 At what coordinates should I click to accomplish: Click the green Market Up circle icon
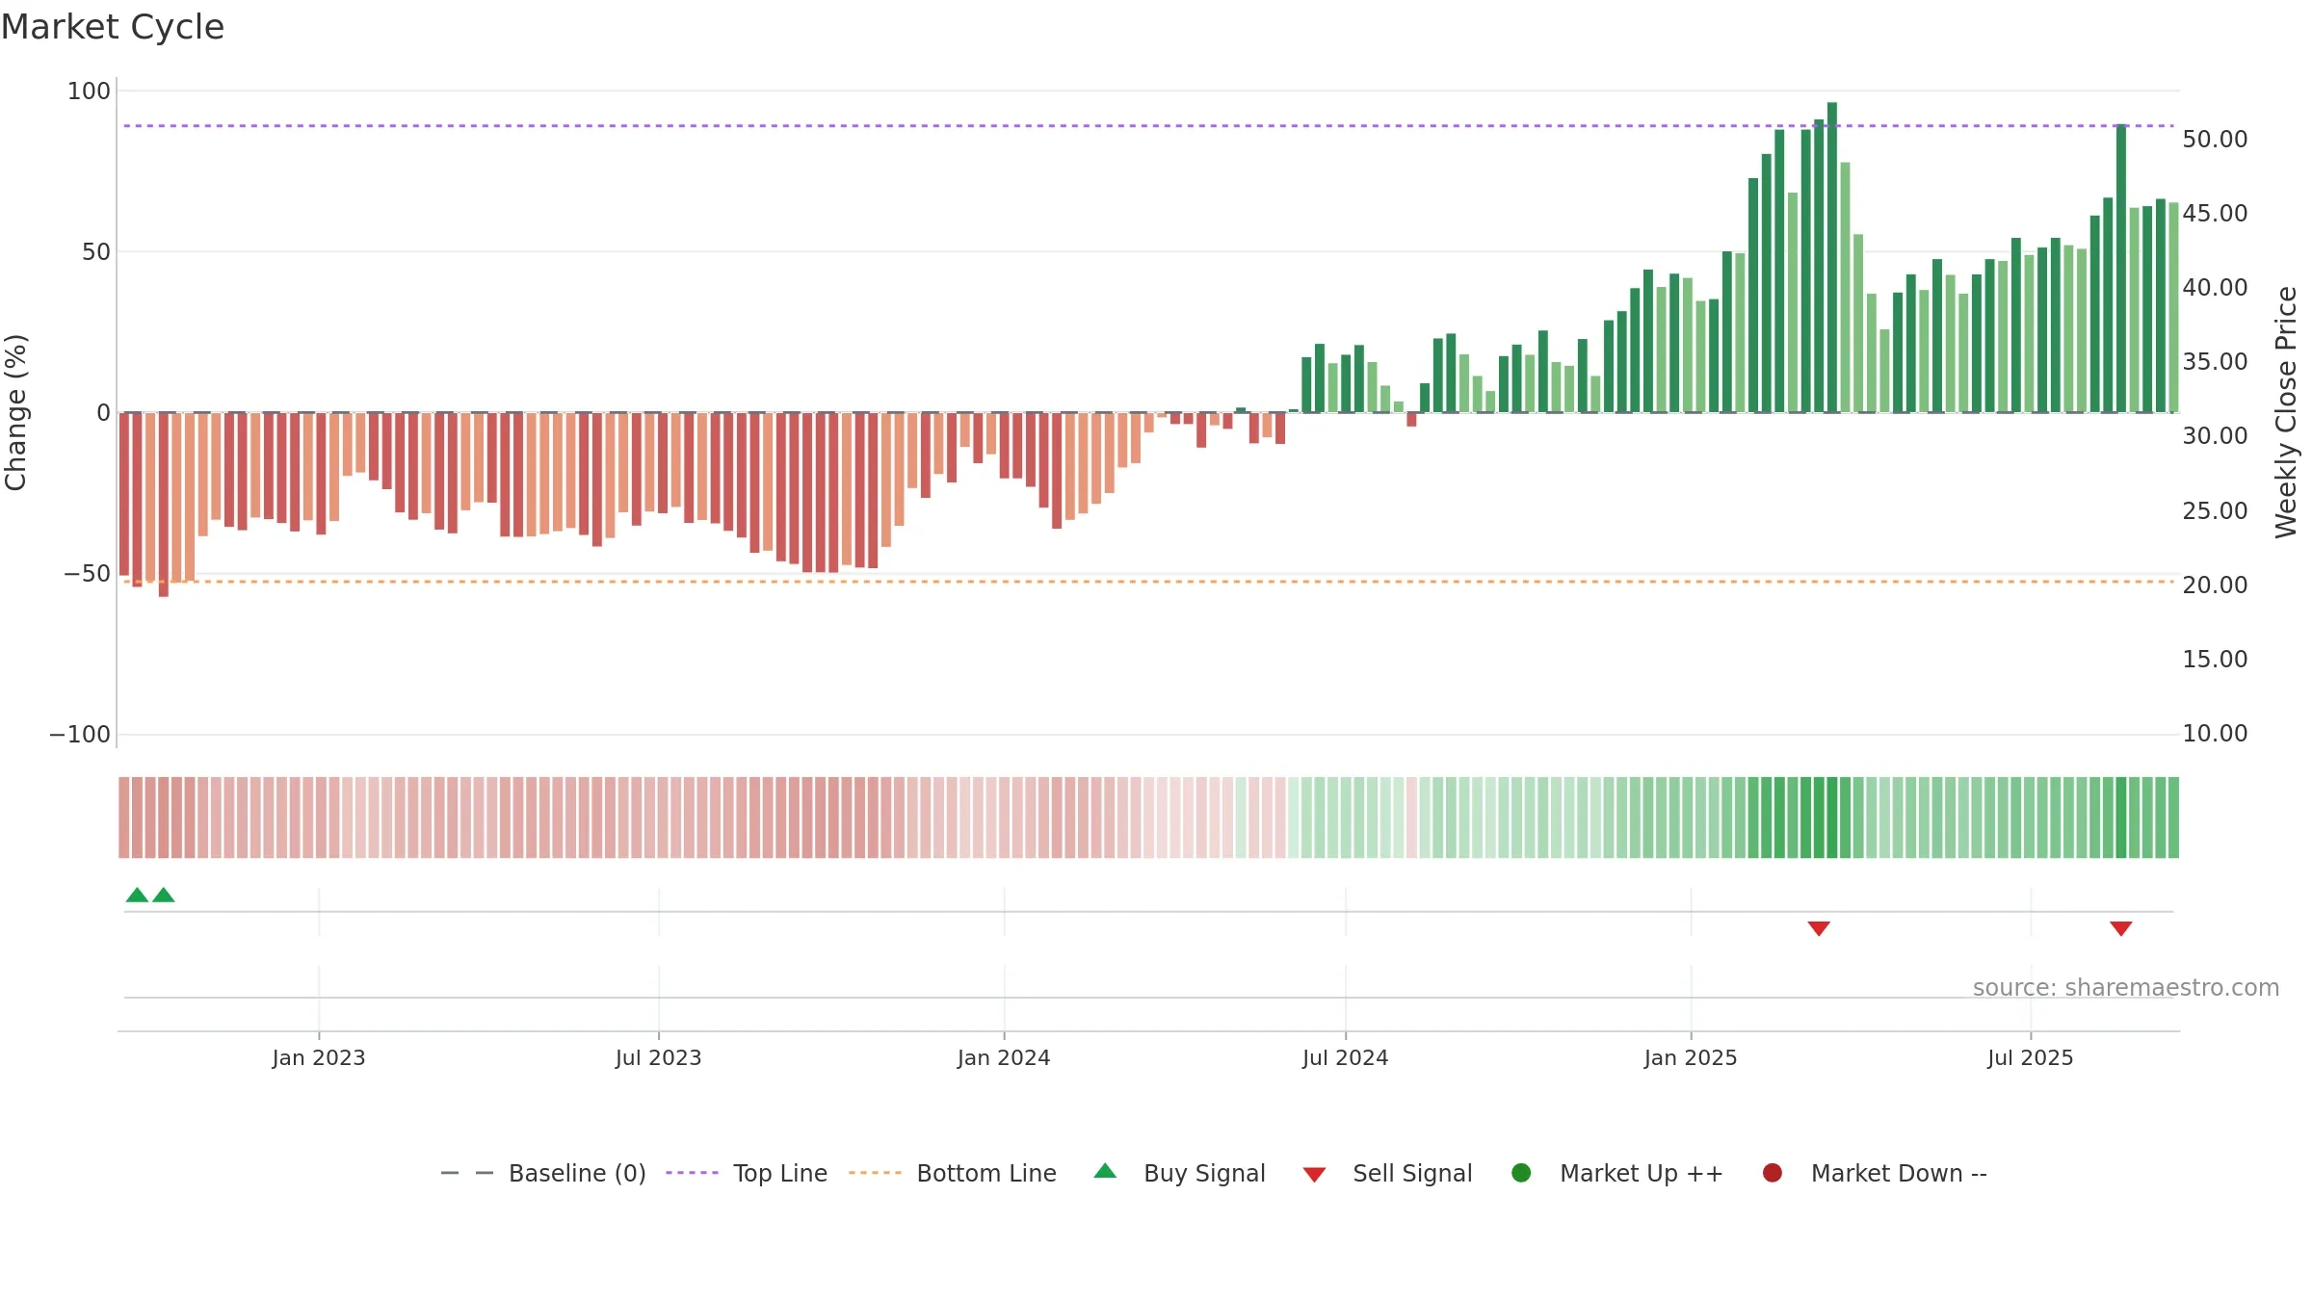(x=1522, y=1173)
